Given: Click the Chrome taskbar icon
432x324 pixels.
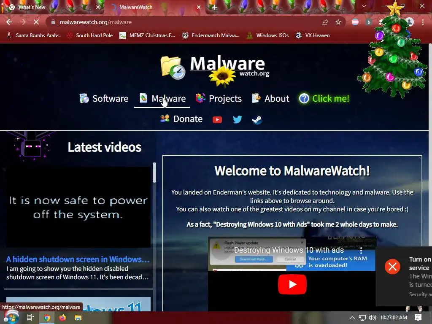Looking at the screenshot, I should coord(47,318).
